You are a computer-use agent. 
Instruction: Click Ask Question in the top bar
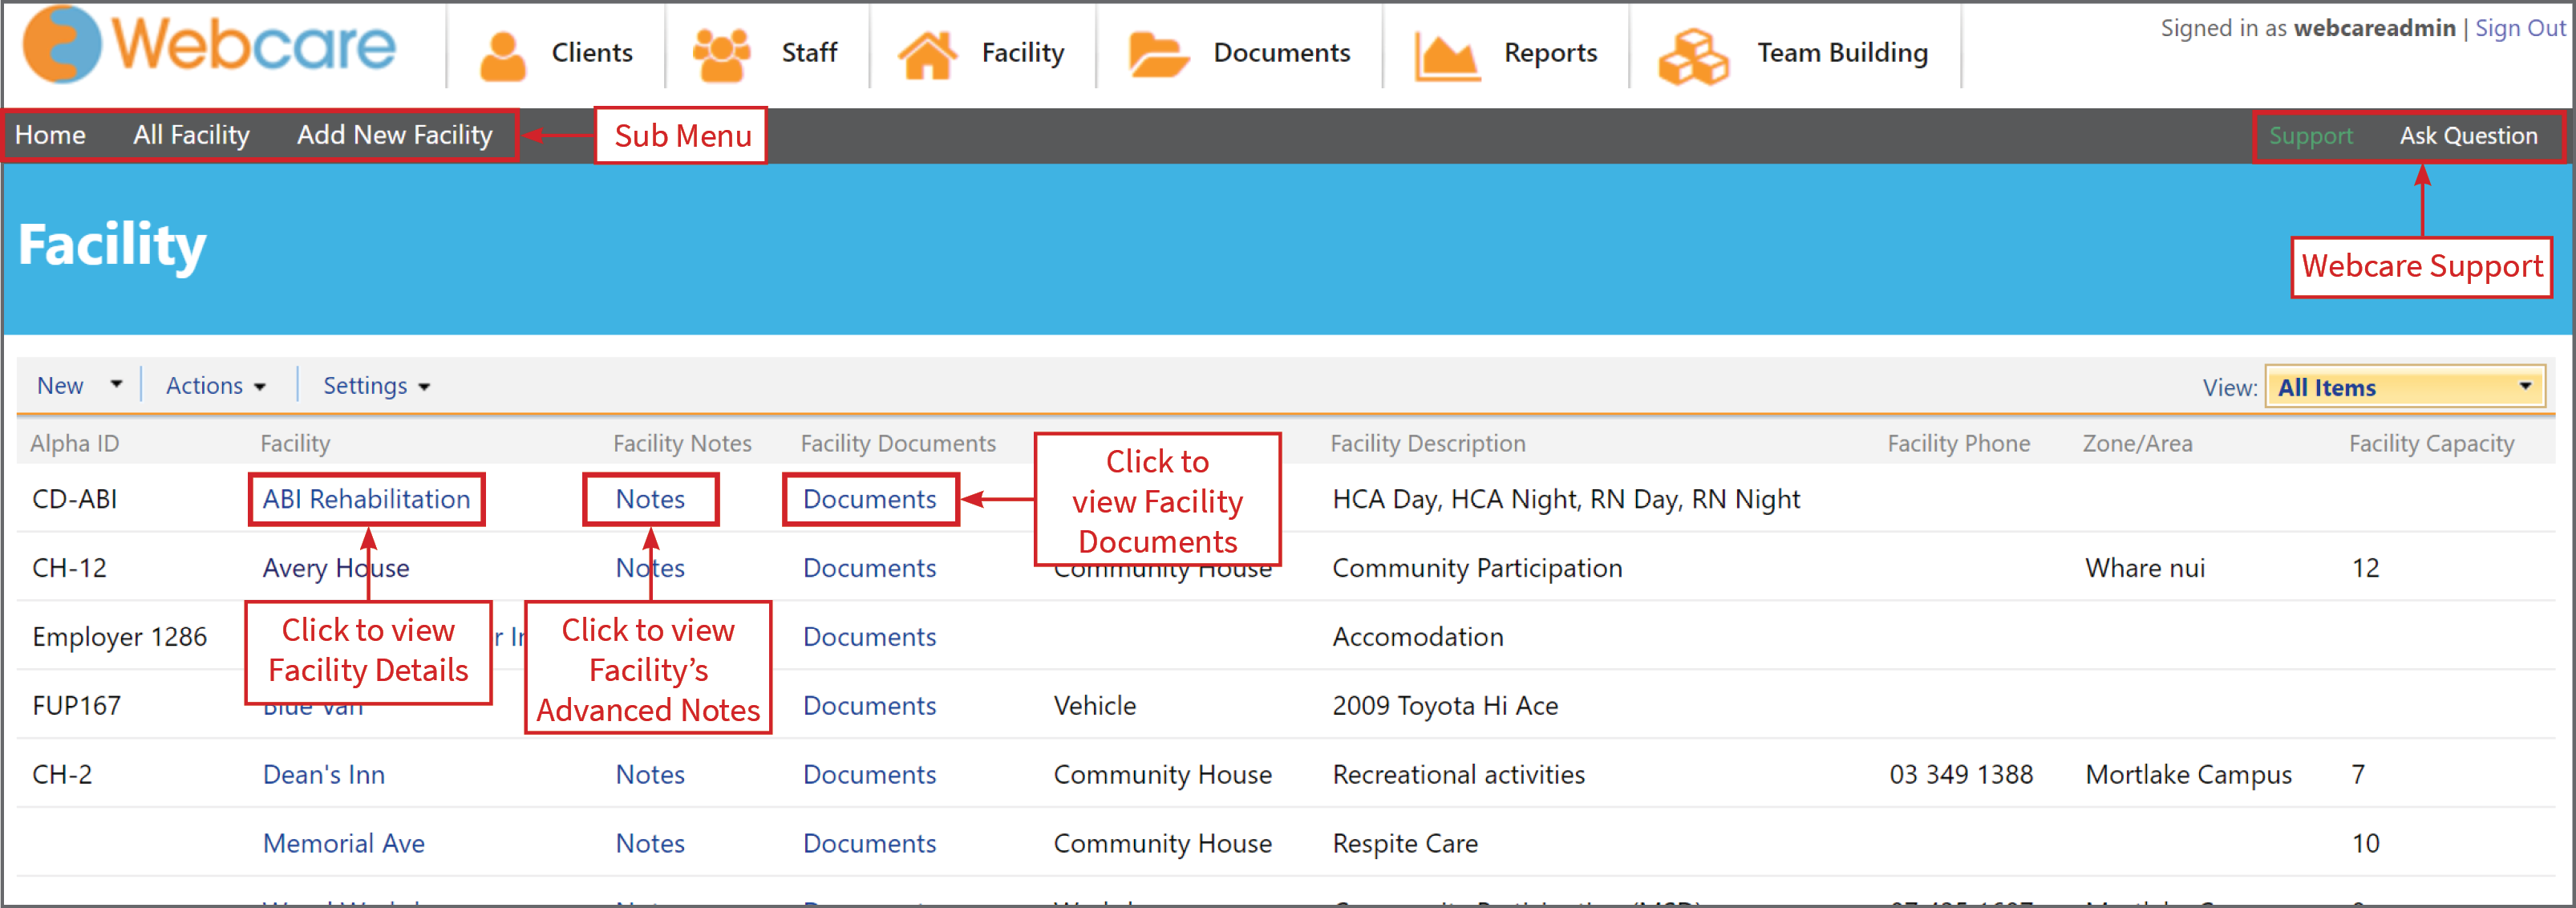tap(2470, 135)
